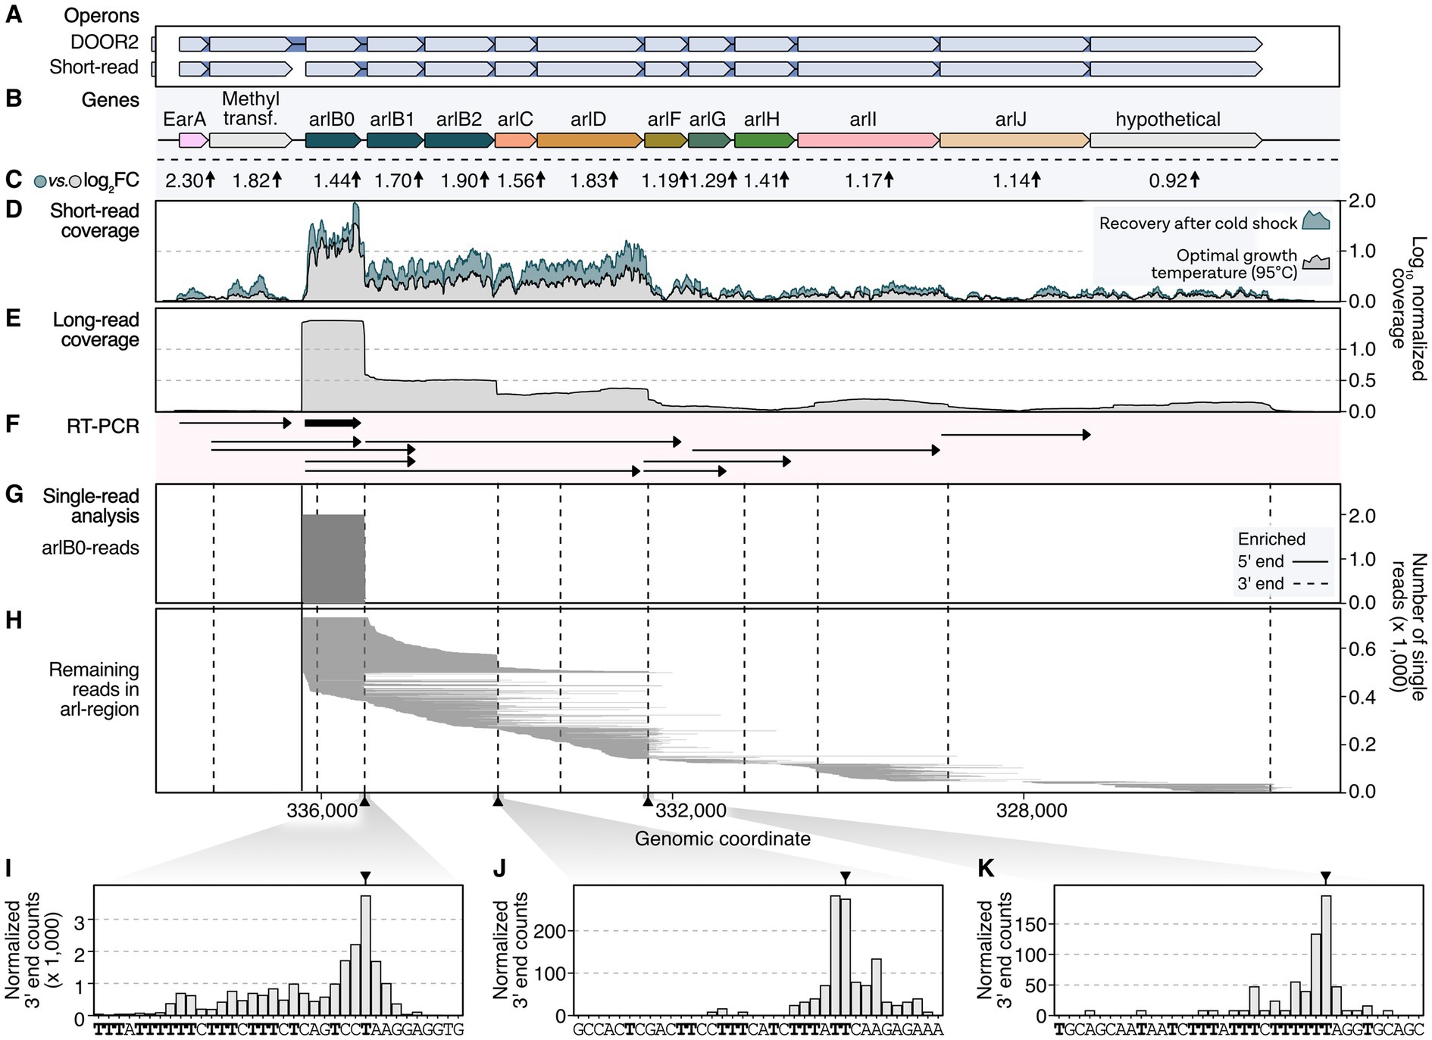Select the gray Methyl transf. gene arrow

point(251,140)
